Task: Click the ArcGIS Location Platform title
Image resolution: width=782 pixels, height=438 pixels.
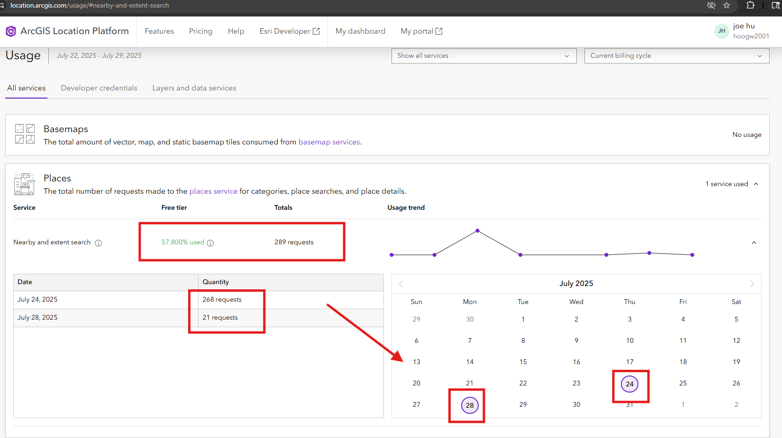Action: (74, 31)
